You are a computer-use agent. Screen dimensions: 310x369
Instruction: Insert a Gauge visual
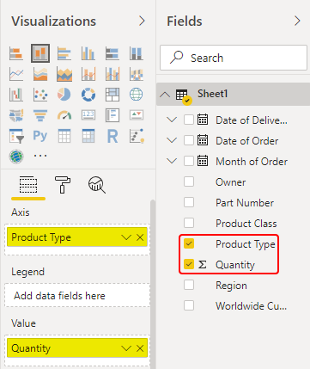[x=64, y=115]
